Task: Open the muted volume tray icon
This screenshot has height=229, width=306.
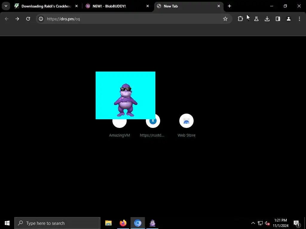Action: tap(267, 223)
